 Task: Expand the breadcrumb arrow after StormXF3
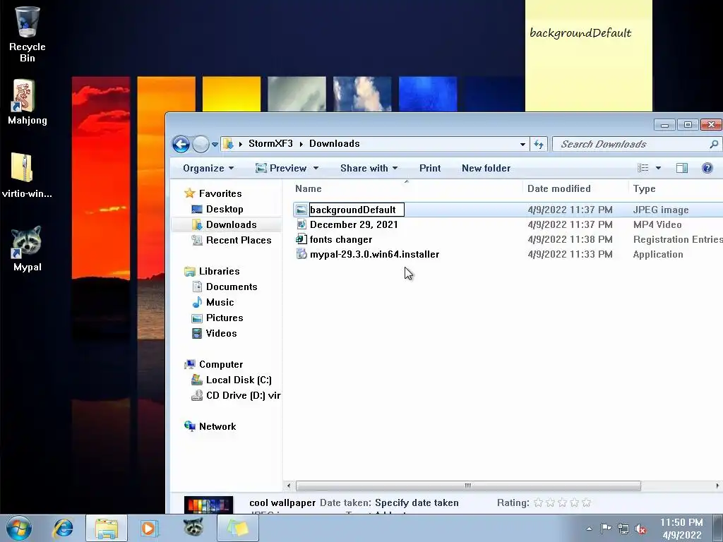[301, 144]
